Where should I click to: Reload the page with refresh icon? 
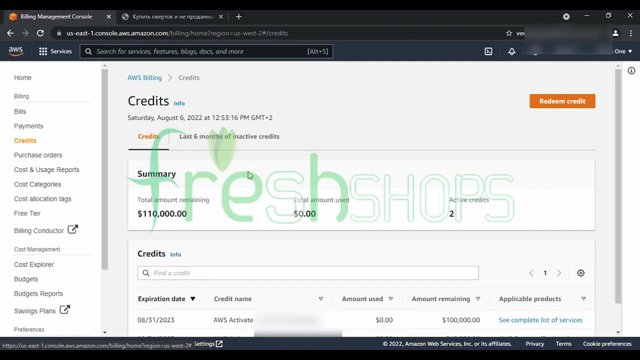(x=40, y=33)
